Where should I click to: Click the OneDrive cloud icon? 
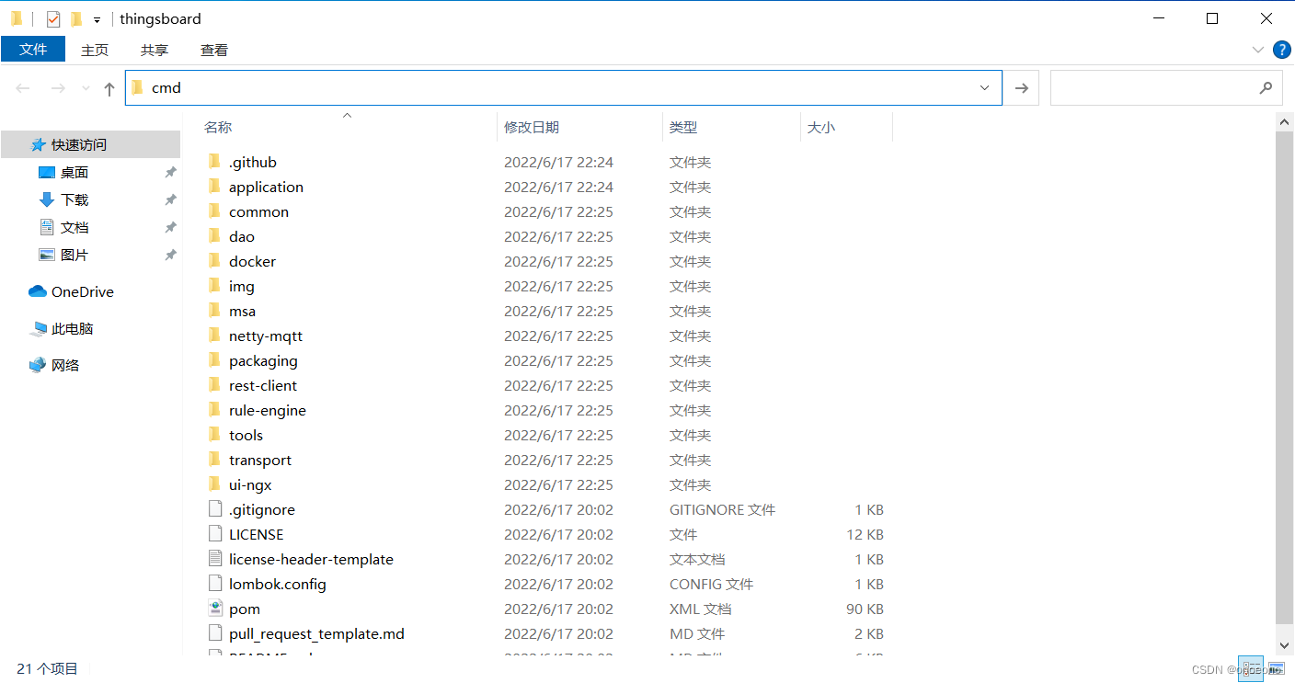click(38, 291)
